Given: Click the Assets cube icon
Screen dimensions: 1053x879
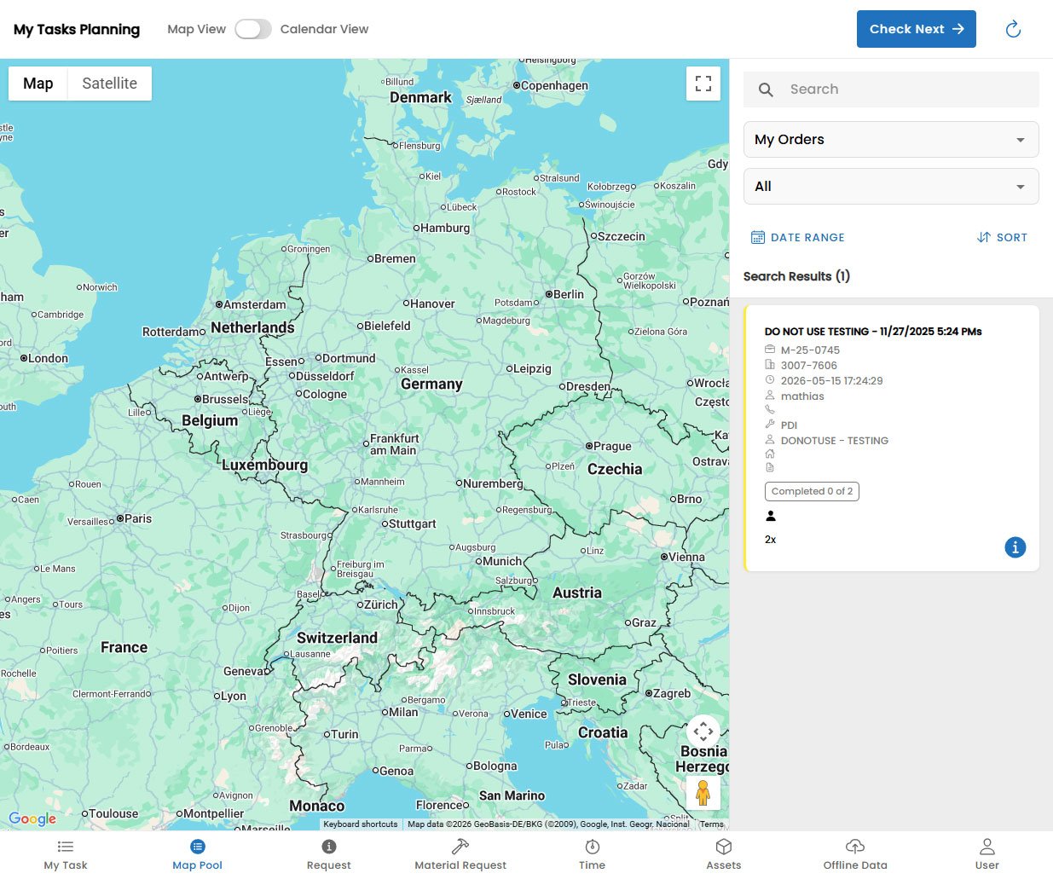Looking at the screenshot, I should [x=724, y=847].
